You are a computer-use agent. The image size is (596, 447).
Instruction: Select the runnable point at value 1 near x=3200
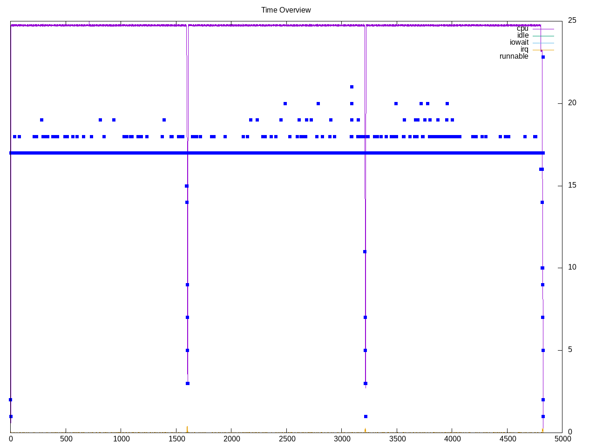pos(366,416)
